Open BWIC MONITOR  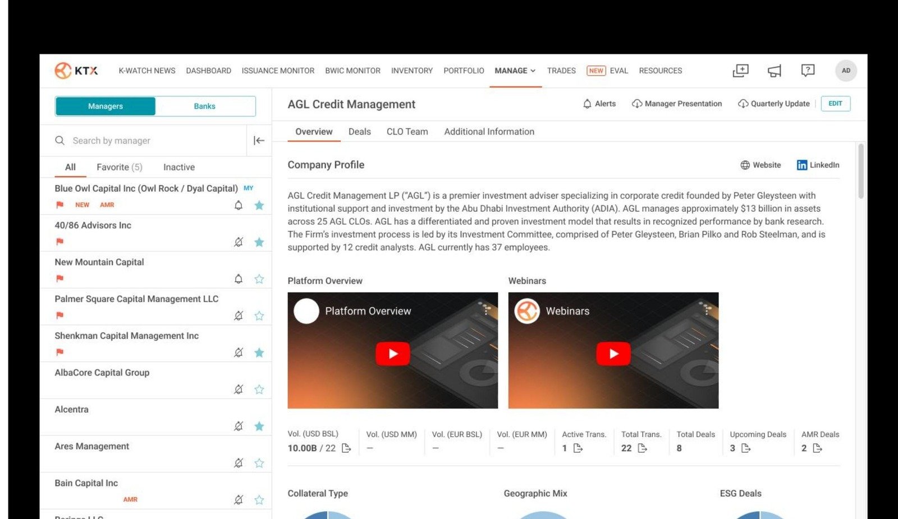353,71
